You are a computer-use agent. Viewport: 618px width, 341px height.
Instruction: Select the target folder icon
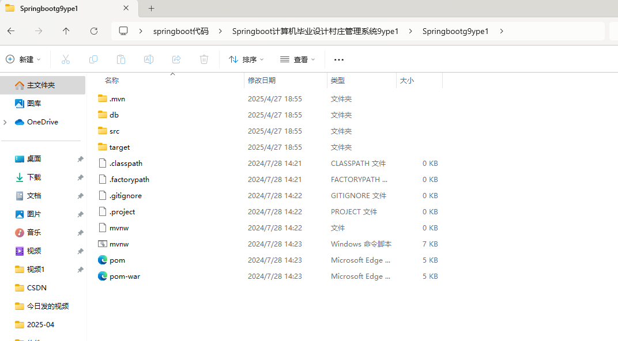pyautogui.click(x=103, y=147)
